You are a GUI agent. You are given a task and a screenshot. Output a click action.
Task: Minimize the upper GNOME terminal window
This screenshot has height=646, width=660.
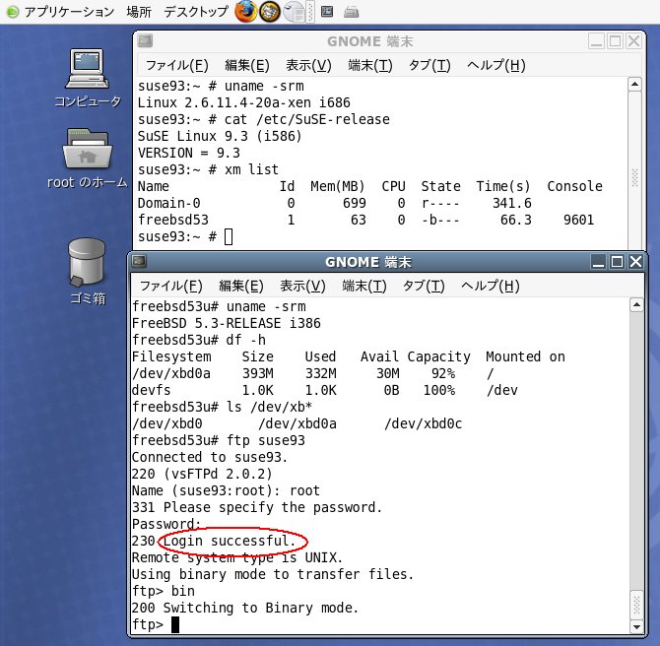pyautogui.click(x=596, y=41)
